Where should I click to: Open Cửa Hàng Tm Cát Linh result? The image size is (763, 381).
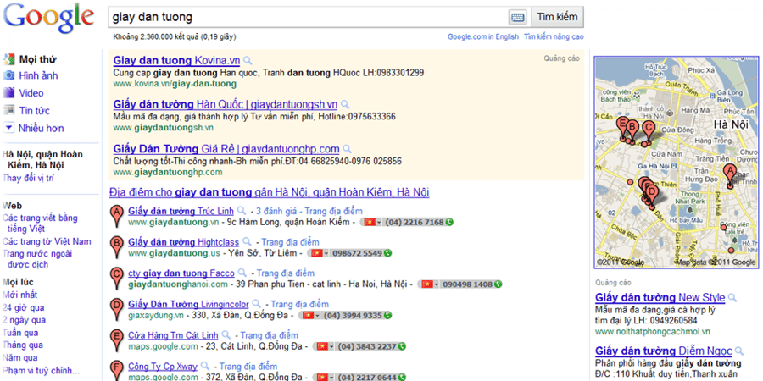[x=173, y=335]
